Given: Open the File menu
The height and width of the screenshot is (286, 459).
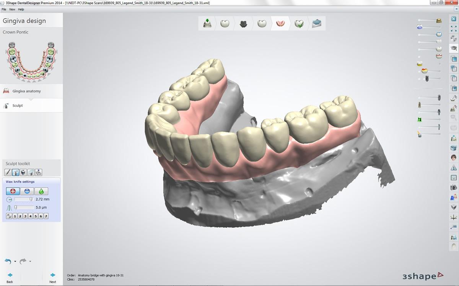Looking at the screenshot, I should point(3,9).
